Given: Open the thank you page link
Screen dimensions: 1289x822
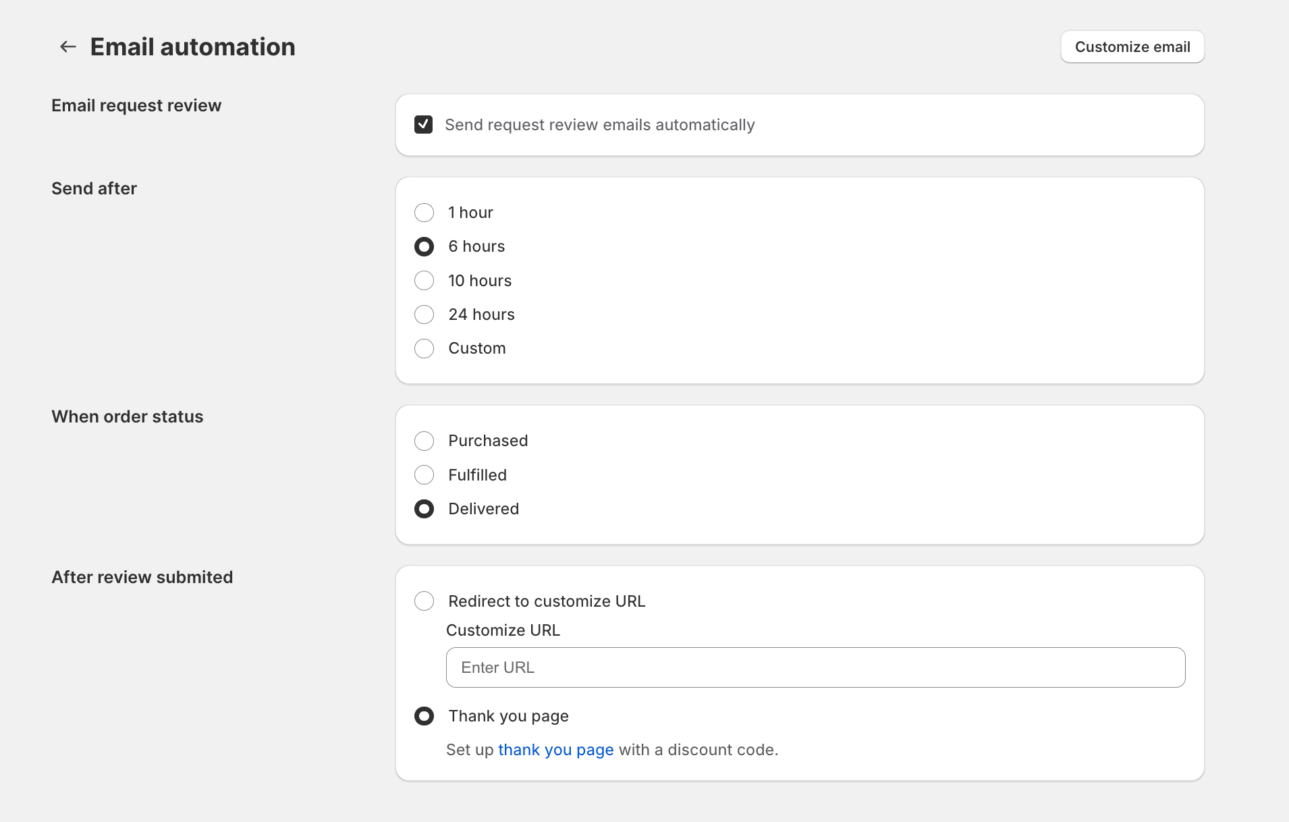Looking at the screenshot, I should pyautogui.click(x=555, y=750).
